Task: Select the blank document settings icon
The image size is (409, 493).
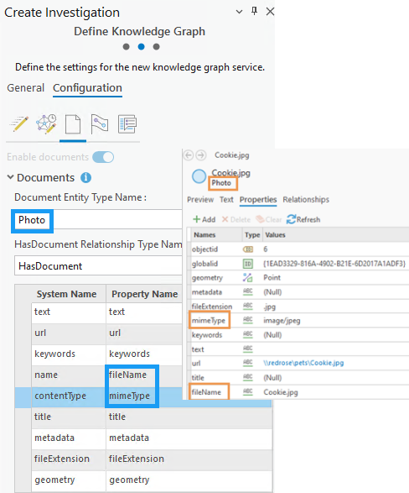Action: [x=73, y=124]
